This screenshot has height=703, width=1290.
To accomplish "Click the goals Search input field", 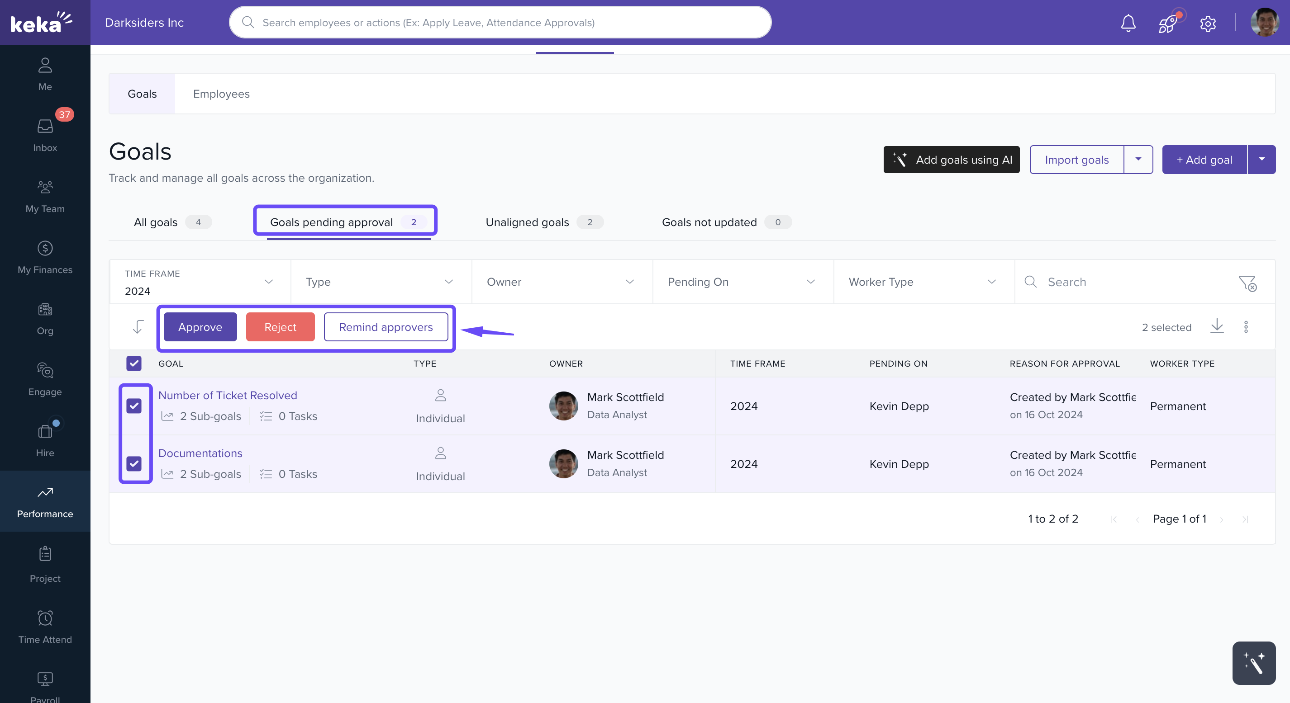I will tap(1132, 282).
